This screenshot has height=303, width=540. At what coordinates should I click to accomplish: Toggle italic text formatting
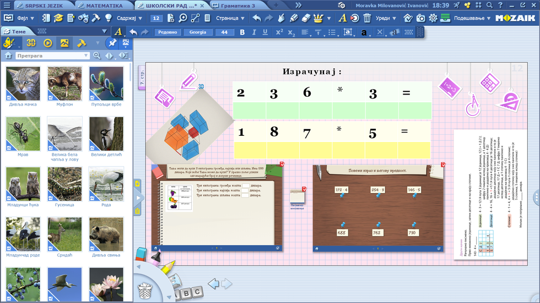(254, 32)
